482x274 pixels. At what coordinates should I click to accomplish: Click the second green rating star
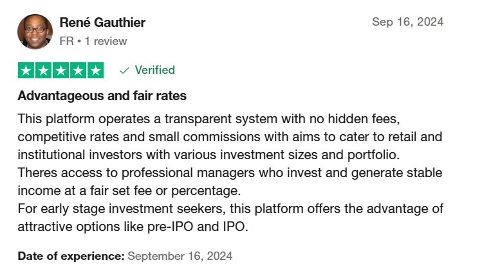click(x=43, y=71)
